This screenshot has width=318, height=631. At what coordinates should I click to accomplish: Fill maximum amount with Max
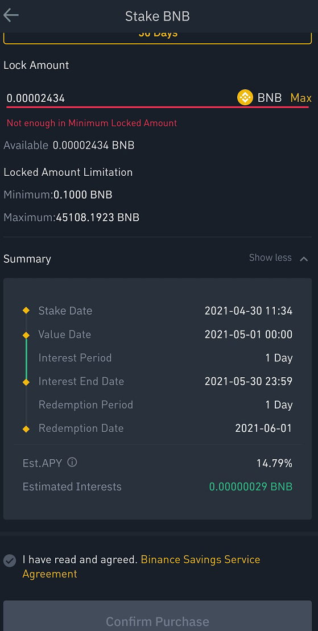(x=301, y=98)
